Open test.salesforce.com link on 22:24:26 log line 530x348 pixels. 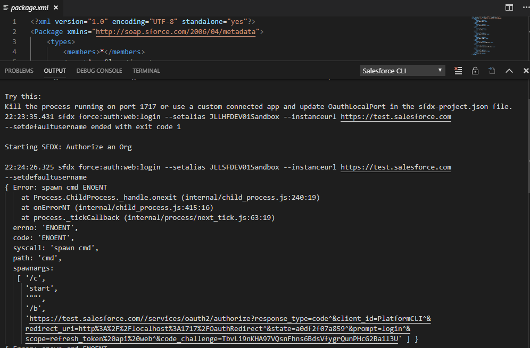395,167
